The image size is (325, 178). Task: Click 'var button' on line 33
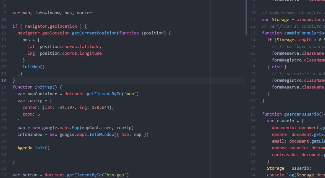coord(25,175)
